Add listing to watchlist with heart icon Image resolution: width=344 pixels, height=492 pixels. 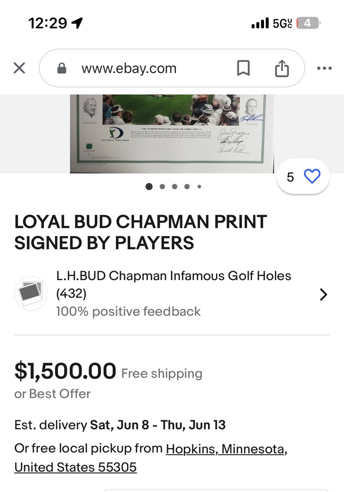pos(312,176)
